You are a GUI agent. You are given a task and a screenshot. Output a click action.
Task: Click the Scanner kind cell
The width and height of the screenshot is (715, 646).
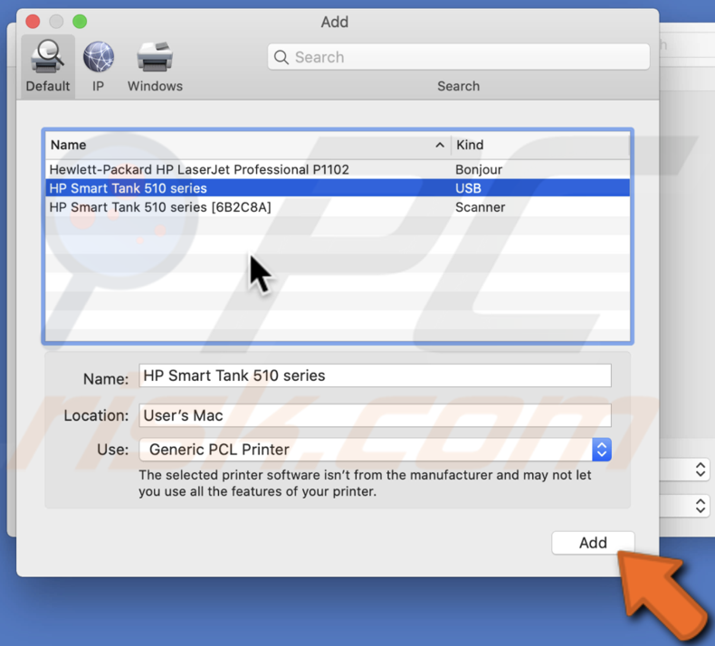coord(481,207)
